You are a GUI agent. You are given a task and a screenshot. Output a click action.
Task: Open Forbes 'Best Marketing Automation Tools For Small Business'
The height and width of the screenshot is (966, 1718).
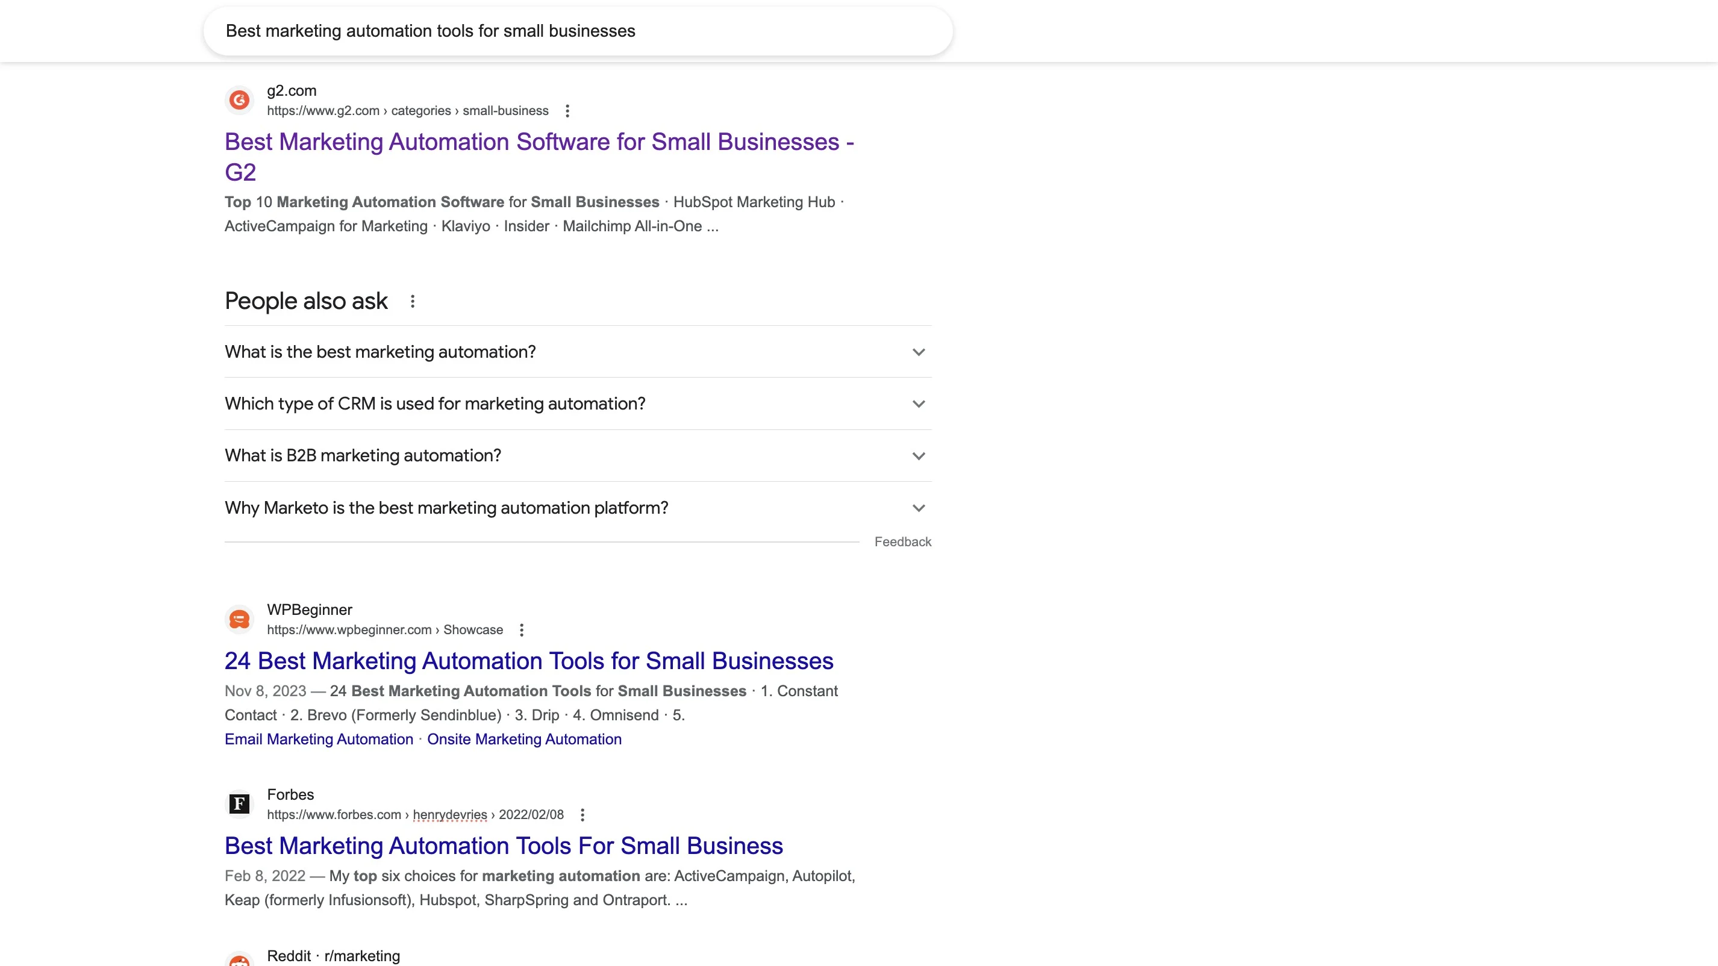coord(504,846)
